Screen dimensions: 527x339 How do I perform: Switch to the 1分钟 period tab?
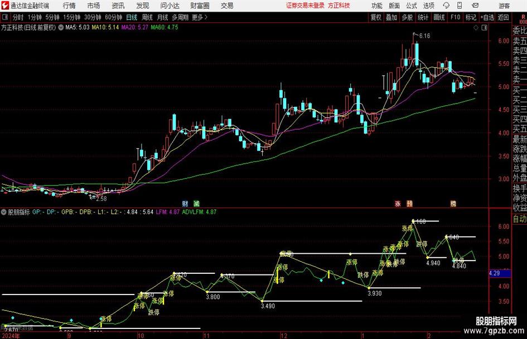35,17
